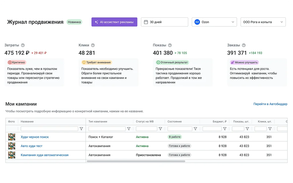Image resolution: width=293 pixels, height=183 pixels.
Task: Click the help icon next to Заказы
Action: (x=244, y=45)
